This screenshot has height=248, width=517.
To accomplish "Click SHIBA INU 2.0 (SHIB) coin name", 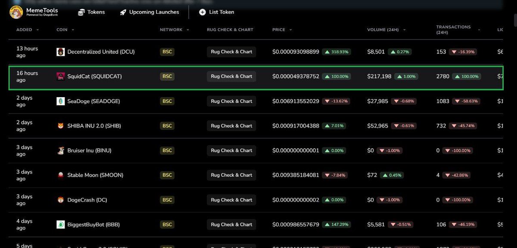I will pyautogui.click(x=94, y=126).
